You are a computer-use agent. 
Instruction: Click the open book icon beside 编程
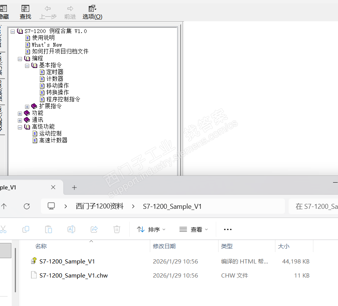click(27, 58)
